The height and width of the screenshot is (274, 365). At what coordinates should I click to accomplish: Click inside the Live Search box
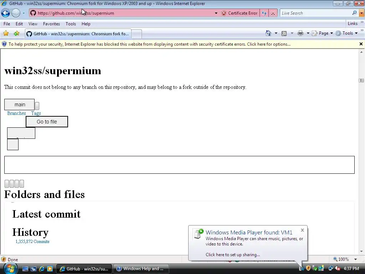[x=315, y=13]
